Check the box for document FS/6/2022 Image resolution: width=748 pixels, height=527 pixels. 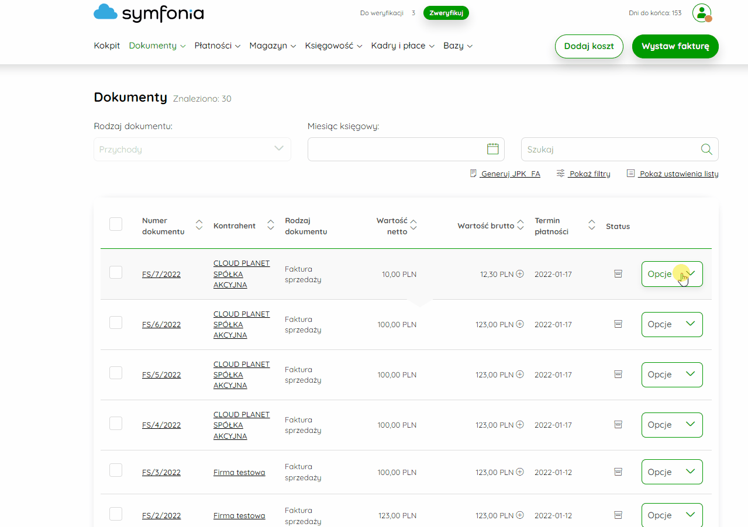click(116, 323)
